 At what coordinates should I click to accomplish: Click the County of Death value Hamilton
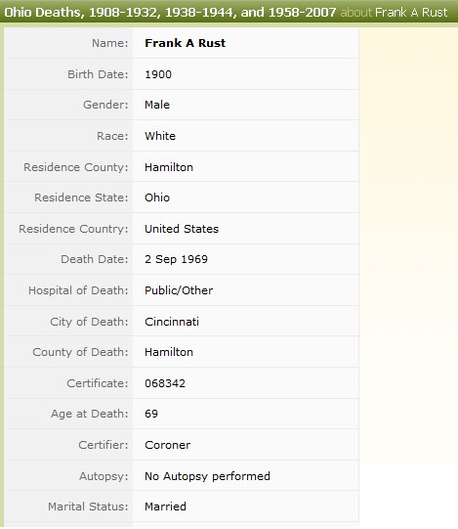pyautogui.click(x=169, y=352)
